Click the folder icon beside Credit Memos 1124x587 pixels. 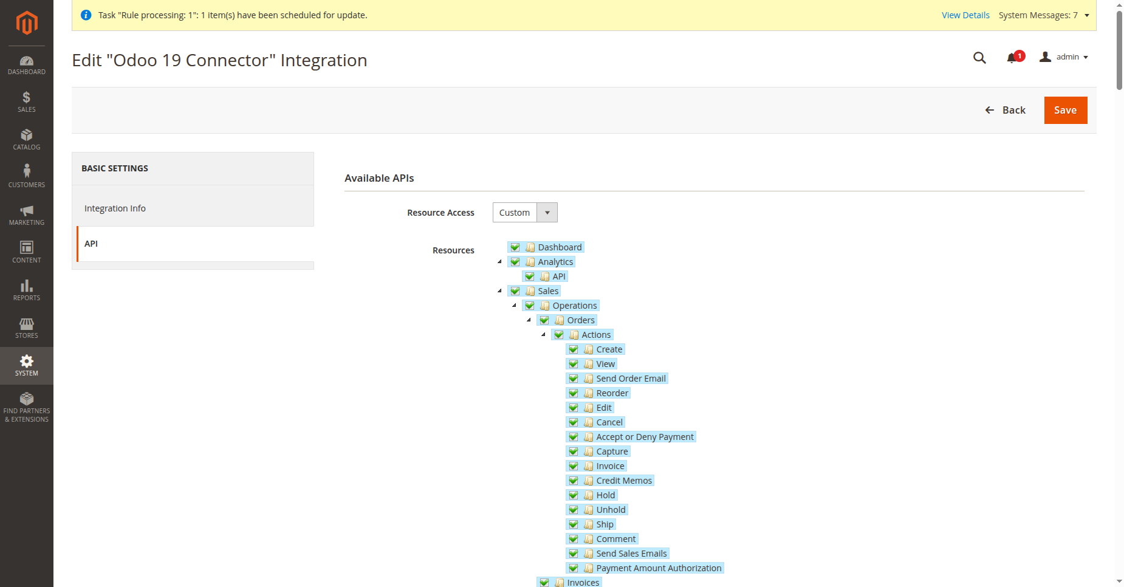pyautogui.click(x=589, y=481)
